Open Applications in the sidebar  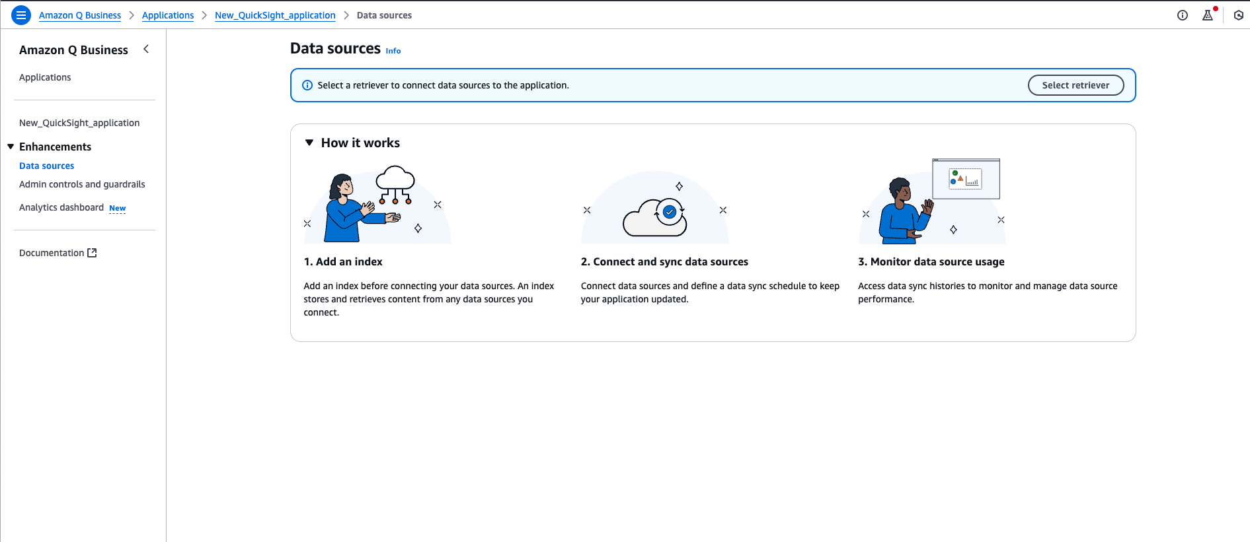point(45,77)
